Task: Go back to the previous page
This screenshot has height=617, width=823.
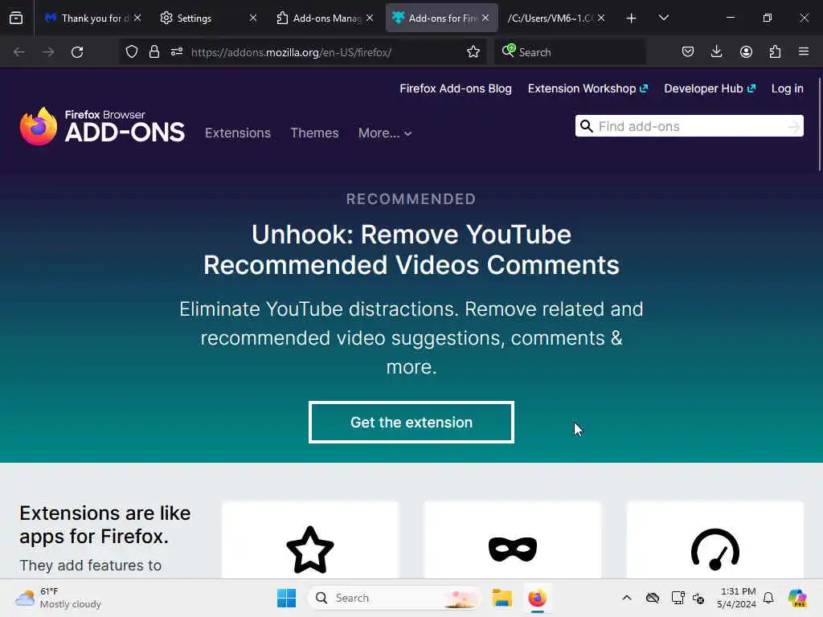Action: pyautogui.click(x=19, y=52)
